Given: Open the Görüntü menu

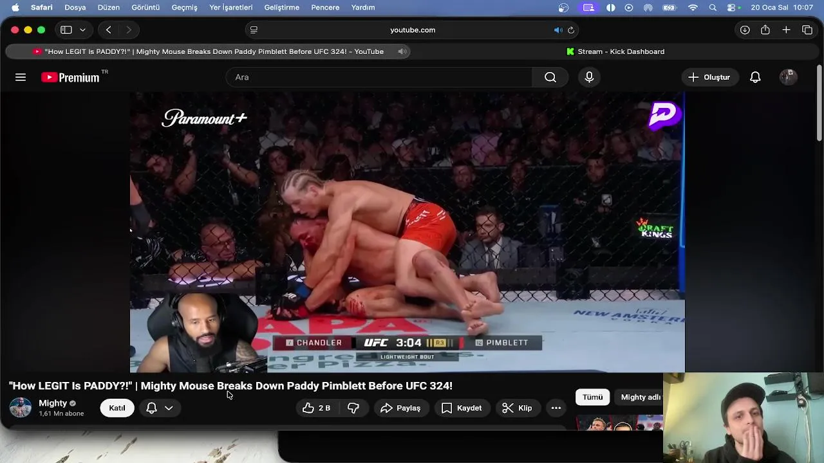Looking at the screenshot, I should (x=145, y=8).
